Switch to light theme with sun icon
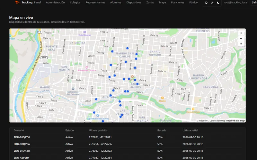Screen dimensions: 257x160 [212, 3]
